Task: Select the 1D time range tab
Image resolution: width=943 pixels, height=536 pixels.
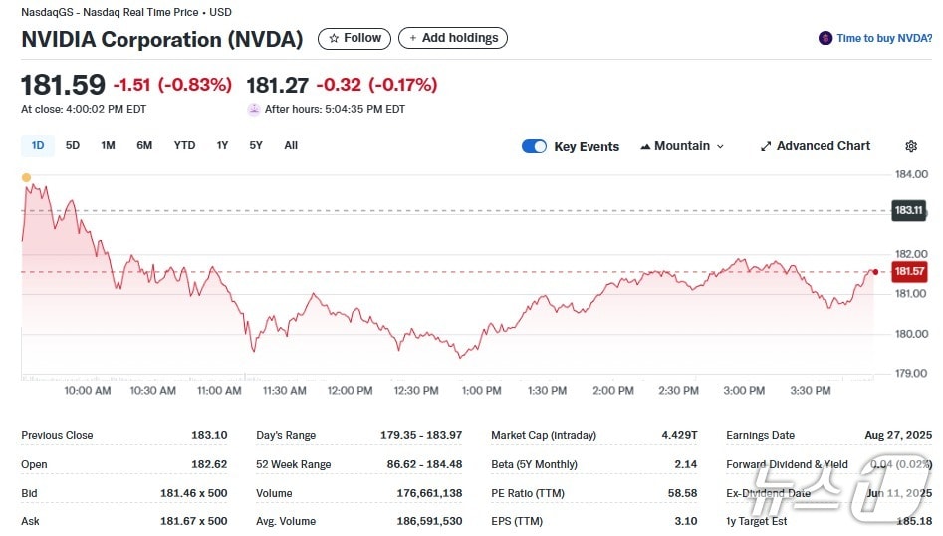Action: [x=38, y=146]
